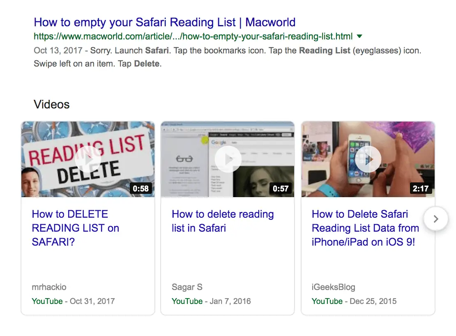456x336 pixels.
Task: Click play button on Sagar S video thumbnail
Action: point(228,159)
